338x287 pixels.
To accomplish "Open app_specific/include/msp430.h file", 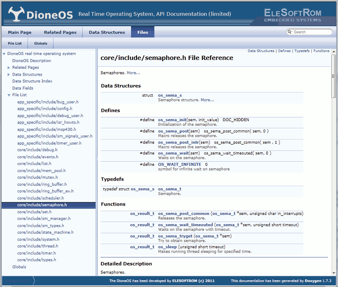I will click(46, 130).
